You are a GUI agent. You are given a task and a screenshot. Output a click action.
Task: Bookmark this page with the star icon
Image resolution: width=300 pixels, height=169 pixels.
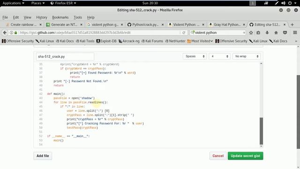coord(251,33)
